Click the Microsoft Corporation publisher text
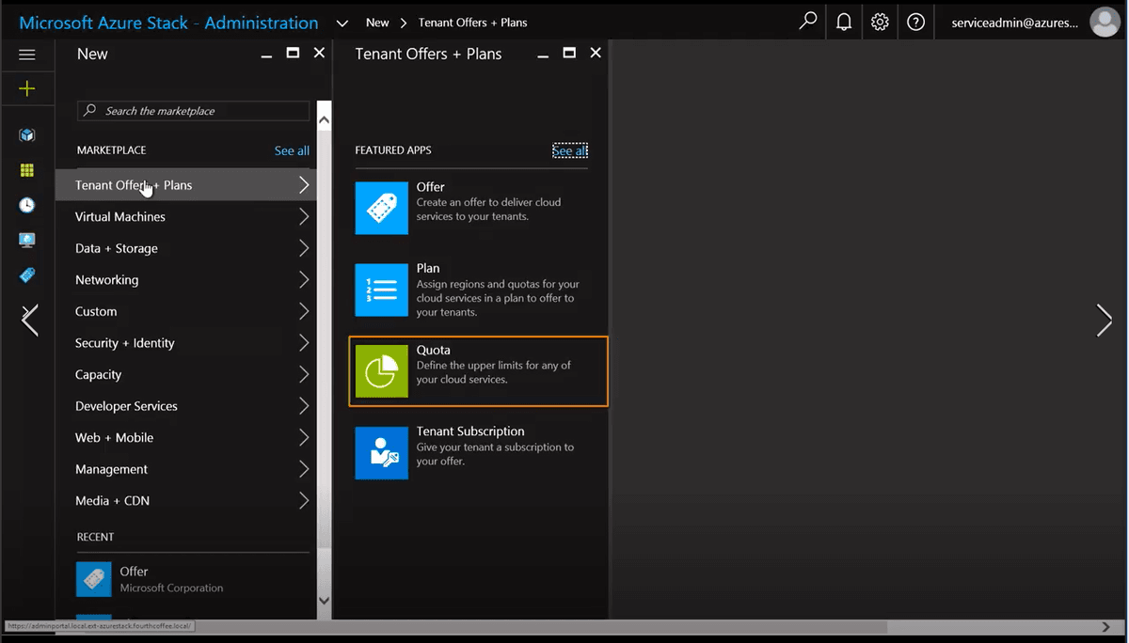This screenshot has height=643, width=1129. click(171, 588)
